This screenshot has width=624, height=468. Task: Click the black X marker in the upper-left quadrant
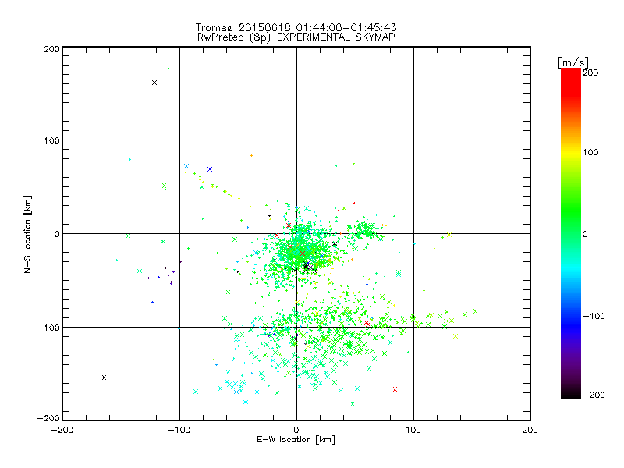coord(154,83)
